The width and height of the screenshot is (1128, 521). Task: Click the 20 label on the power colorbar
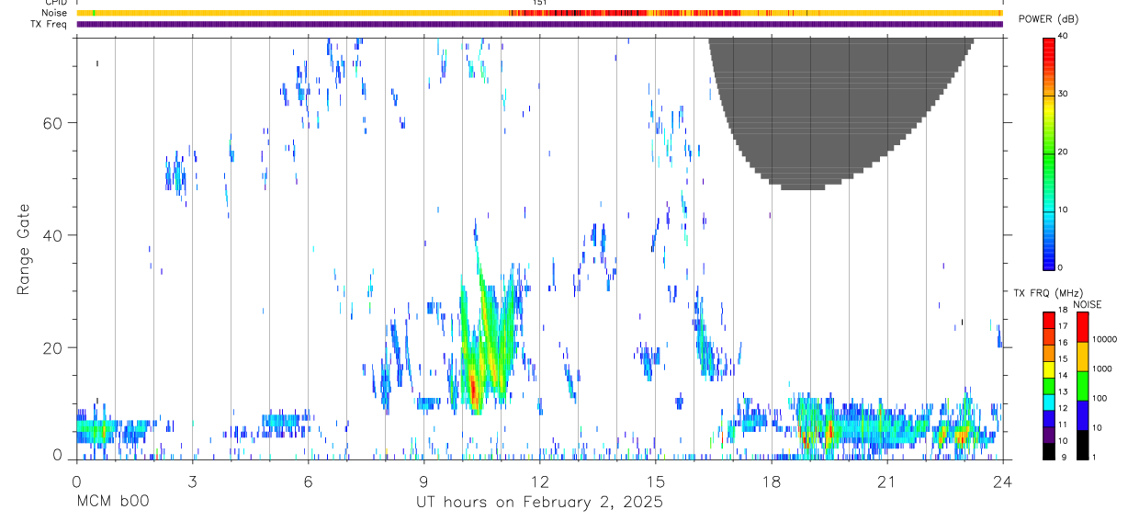tap(1062, 152)
